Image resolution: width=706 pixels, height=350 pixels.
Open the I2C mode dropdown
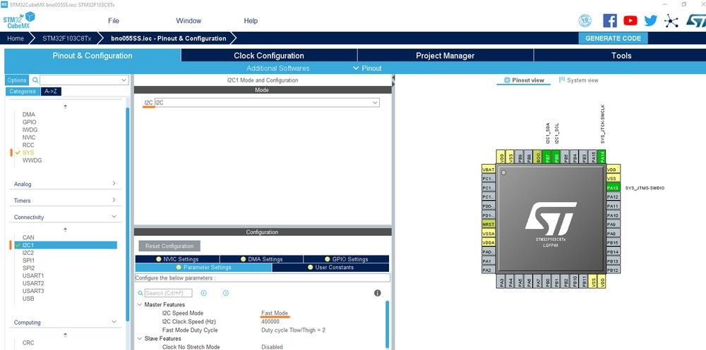267,103
